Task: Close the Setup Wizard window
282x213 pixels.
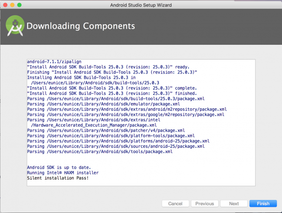Action: tap(5, 5)
